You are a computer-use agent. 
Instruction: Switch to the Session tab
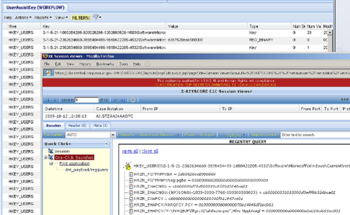(54, 125)
